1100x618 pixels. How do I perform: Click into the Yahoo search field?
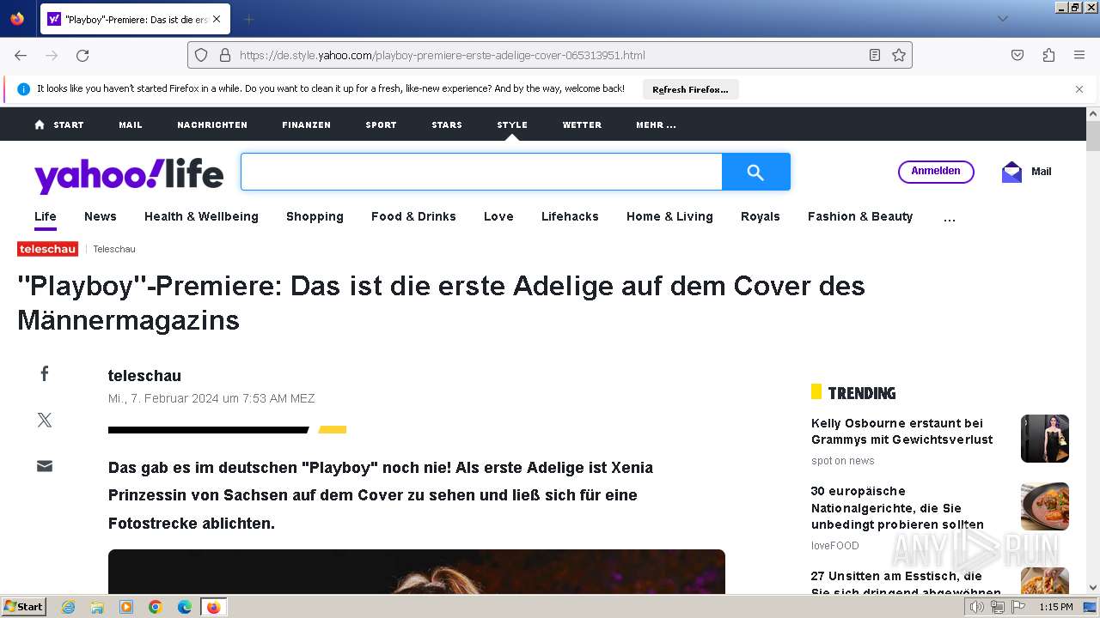481,173
